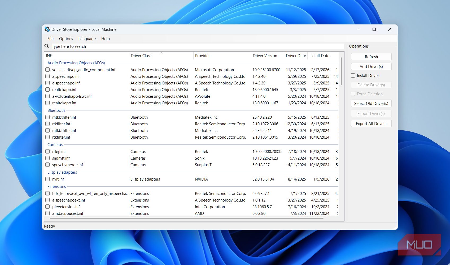Click install date 2/17/2026
450x265 pixels.
(x=320, y=70)
